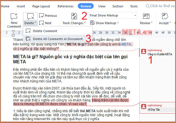This screenshot has height=123, width=176.
Task: Click the Track Changes icon
Action: (x=74, y=16)
